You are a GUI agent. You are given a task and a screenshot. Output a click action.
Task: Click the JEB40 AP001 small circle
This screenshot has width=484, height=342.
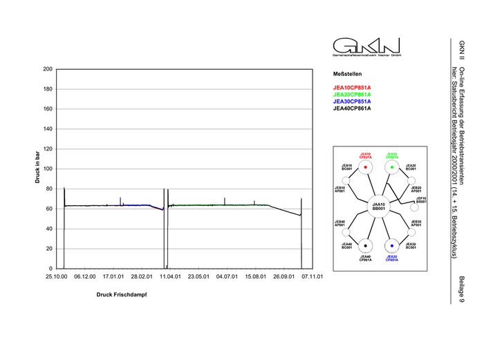point(346,232)
